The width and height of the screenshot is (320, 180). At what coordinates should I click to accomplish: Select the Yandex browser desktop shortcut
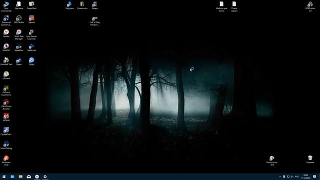tap(6, 33)
